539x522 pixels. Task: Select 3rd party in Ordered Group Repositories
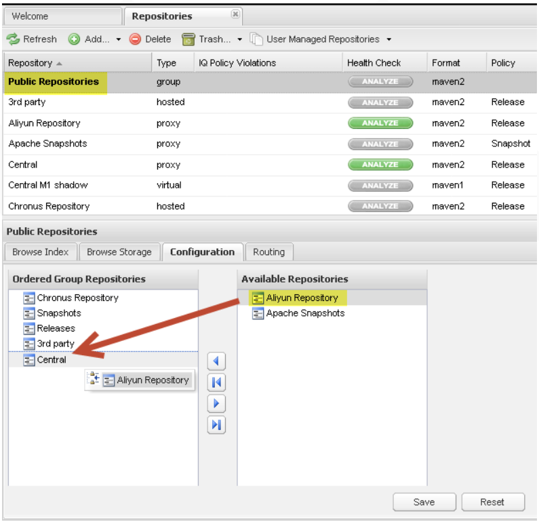tap(103, 344)
